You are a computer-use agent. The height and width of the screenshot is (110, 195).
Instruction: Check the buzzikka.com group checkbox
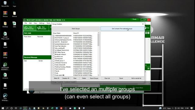click(x=54, y=57)
